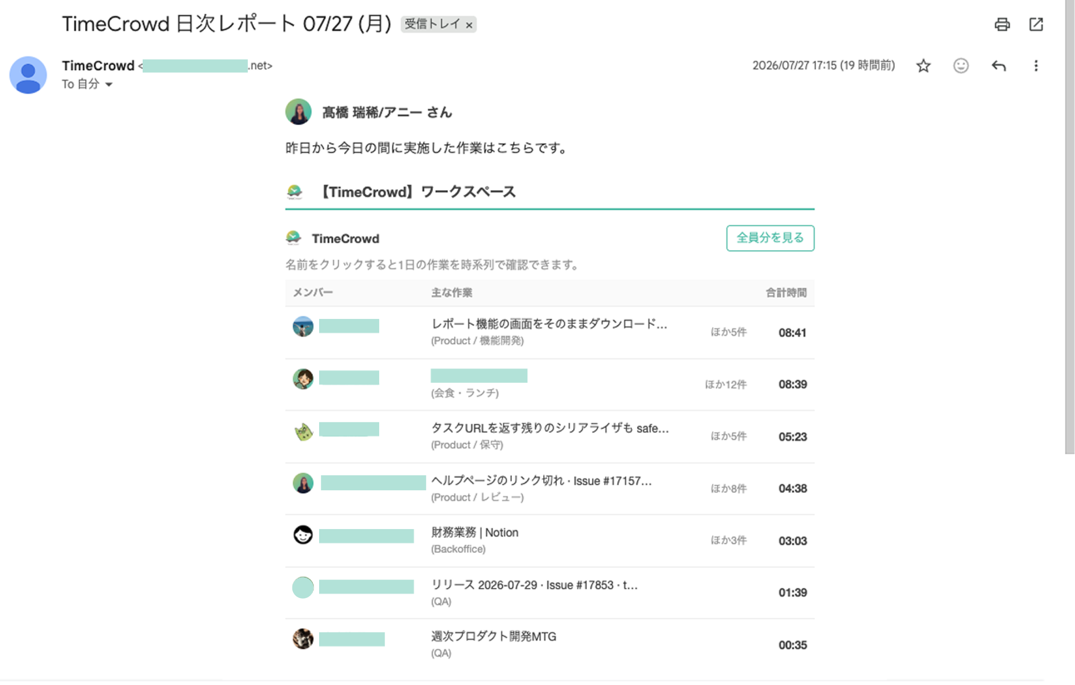Select the task 財務業務 | Notion
1075x685 pixels.
click(x=475, y=532)
